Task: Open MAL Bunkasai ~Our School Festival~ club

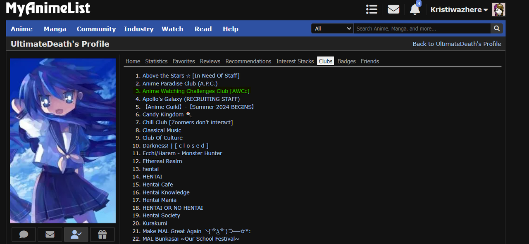Action: pyautogui.click(x=191, y=239)
